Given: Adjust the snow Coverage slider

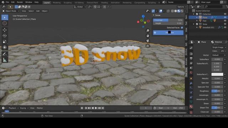Looking at the screenshot, I should point(168,20).
